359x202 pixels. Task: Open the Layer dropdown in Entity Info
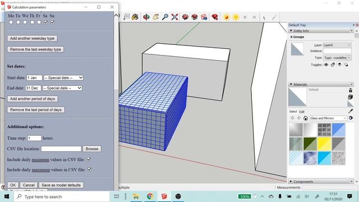[x=337, y=45]
